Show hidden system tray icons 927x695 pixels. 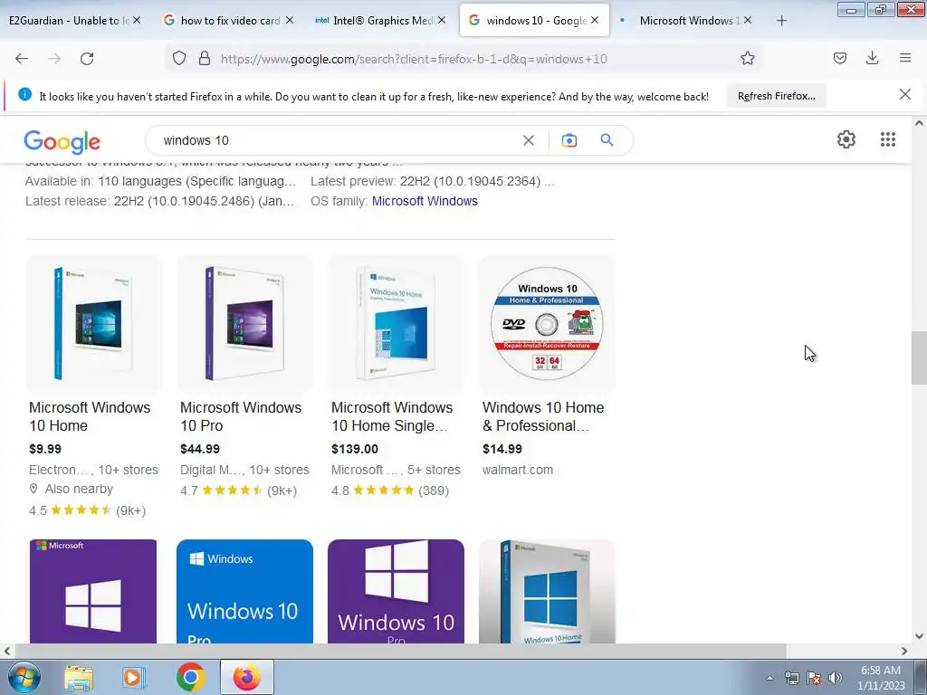click(x=769, y=679)
